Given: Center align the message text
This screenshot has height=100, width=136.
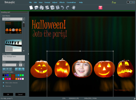Looking at the screenshot, I should (20, 69).
